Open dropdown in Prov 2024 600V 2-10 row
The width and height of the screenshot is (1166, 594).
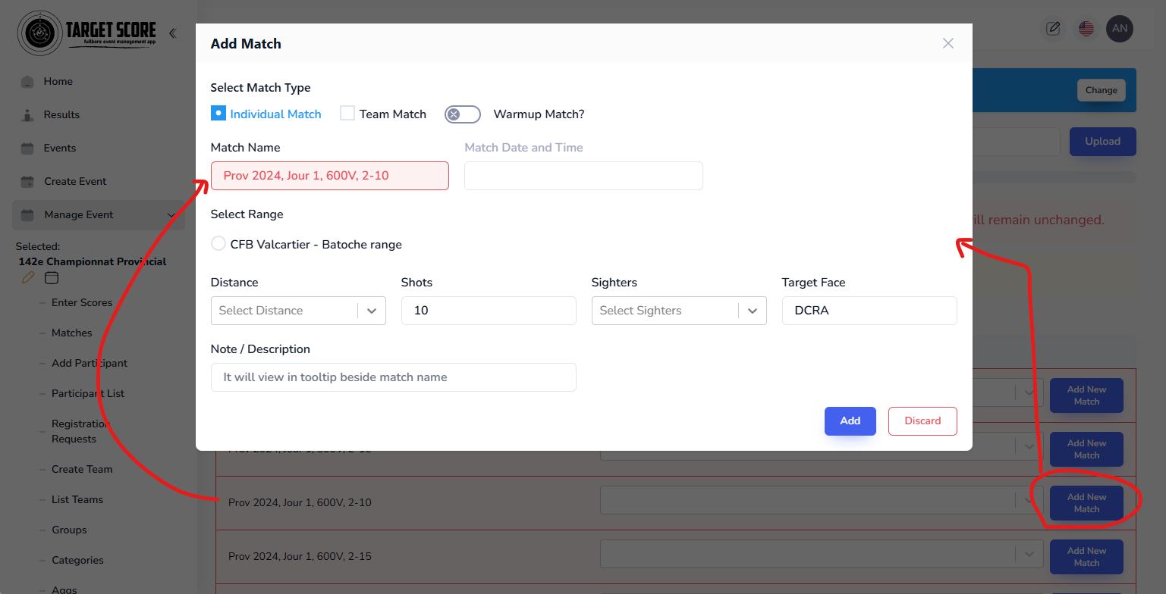1029,500
